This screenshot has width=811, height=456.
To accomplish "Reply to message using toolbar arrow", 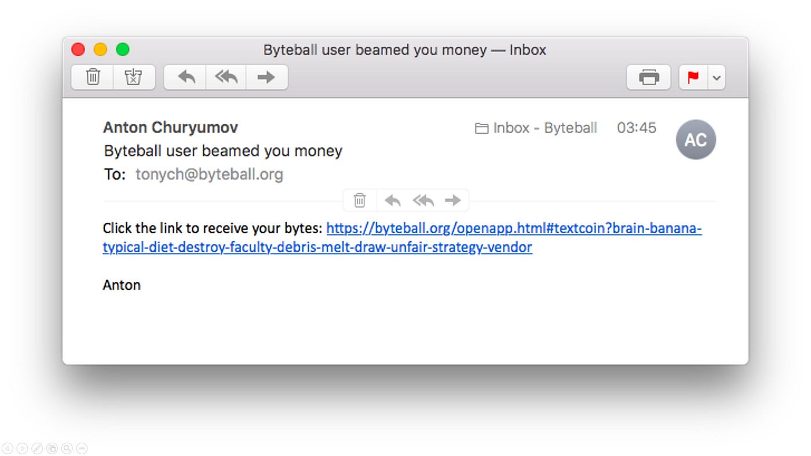I will 185,77.
